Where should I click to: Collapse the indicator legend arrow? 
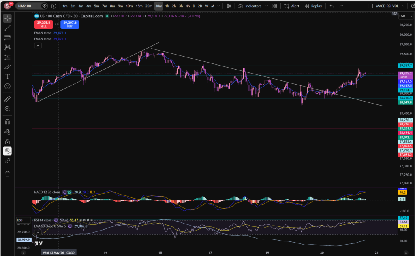[38, 46]
